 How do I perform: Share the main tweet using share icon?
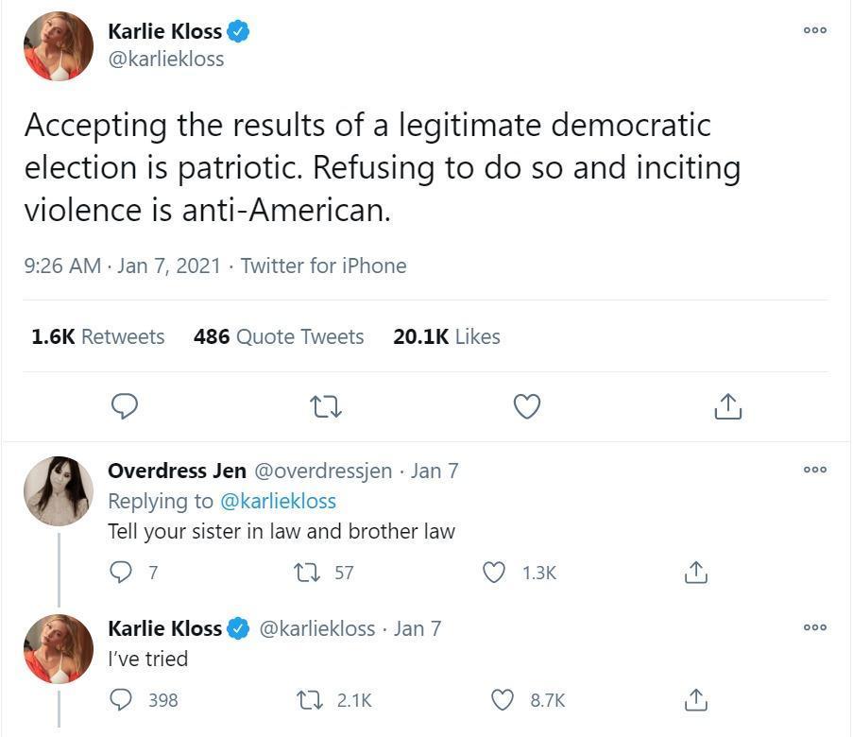point(728,406)
